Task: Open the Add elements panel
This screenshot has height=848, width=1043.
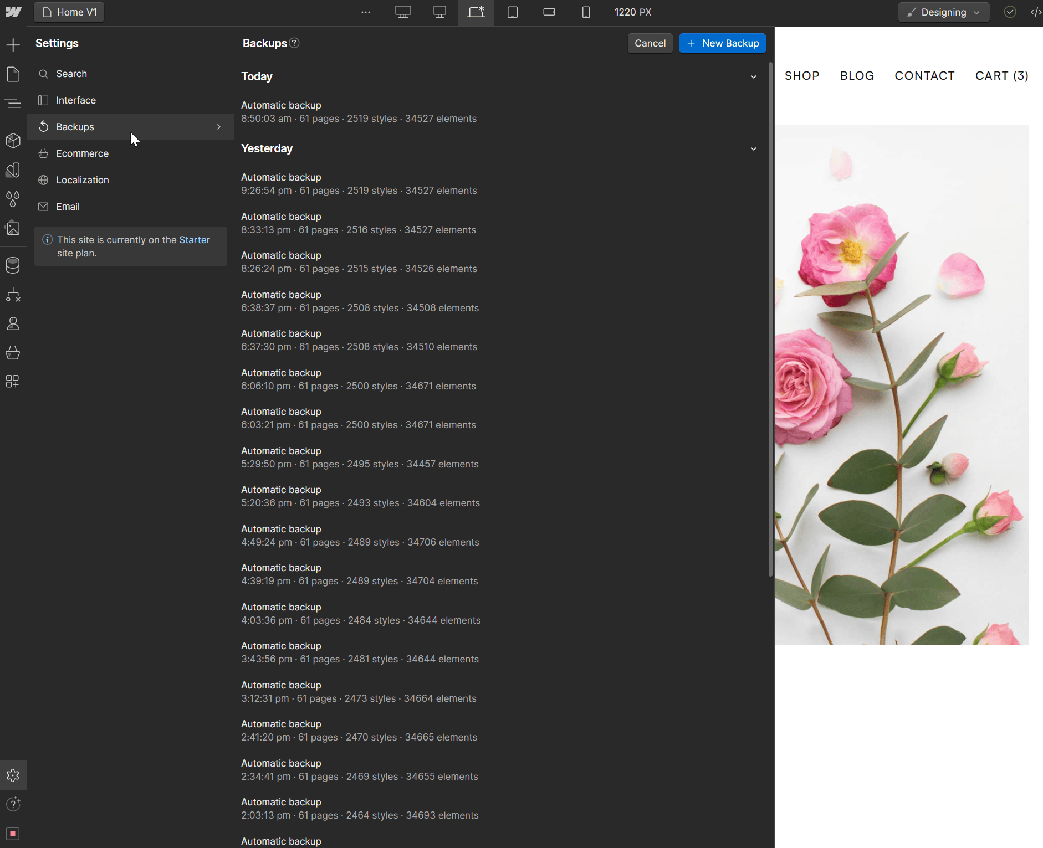Action: [x=13, y=45]
